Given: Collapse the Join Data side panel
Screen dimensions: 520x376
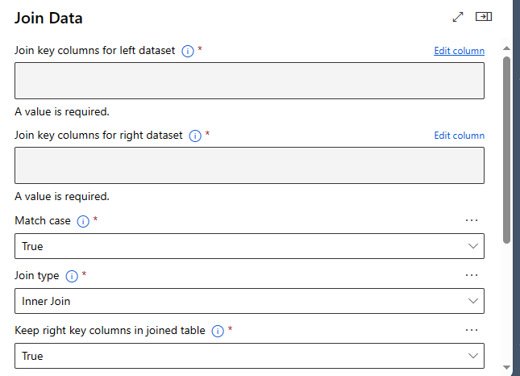Looking at the screenshot, I should click(x=484, y=16).
